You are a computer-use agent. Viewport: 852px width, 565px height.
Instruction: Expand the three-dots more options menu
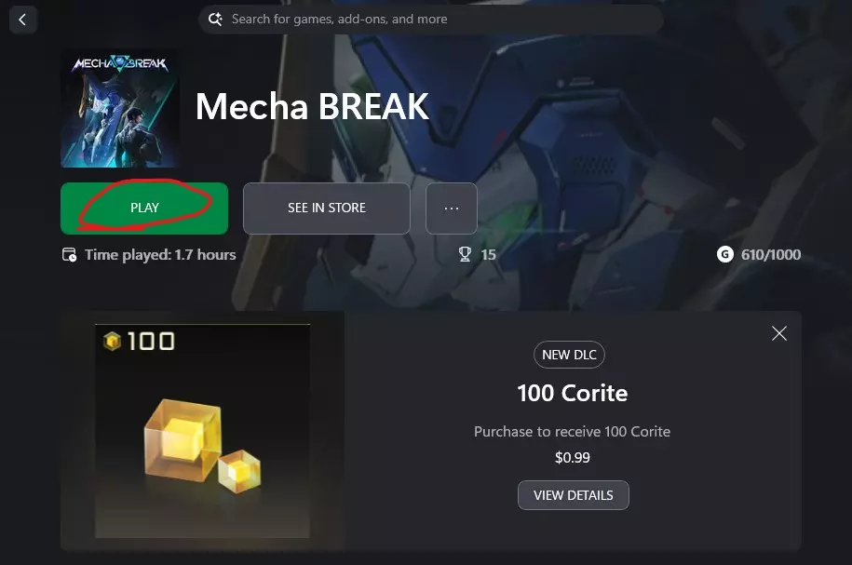point(452,209)
